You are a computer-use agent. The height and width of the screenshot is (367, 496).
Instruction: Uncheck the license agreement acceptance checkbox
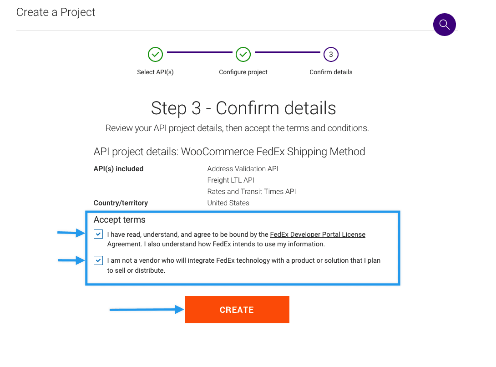tap(98, 234)
